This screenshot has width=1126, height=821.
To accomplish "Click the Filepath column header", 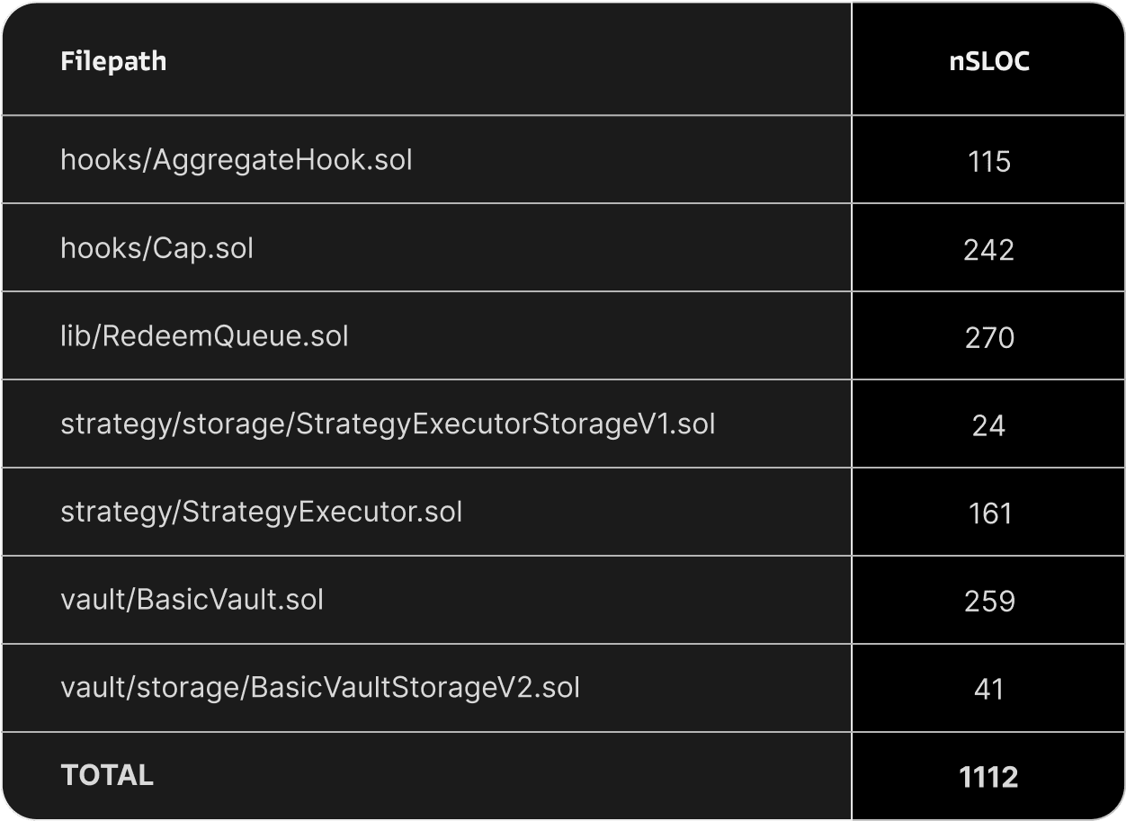I will point(113,61).
